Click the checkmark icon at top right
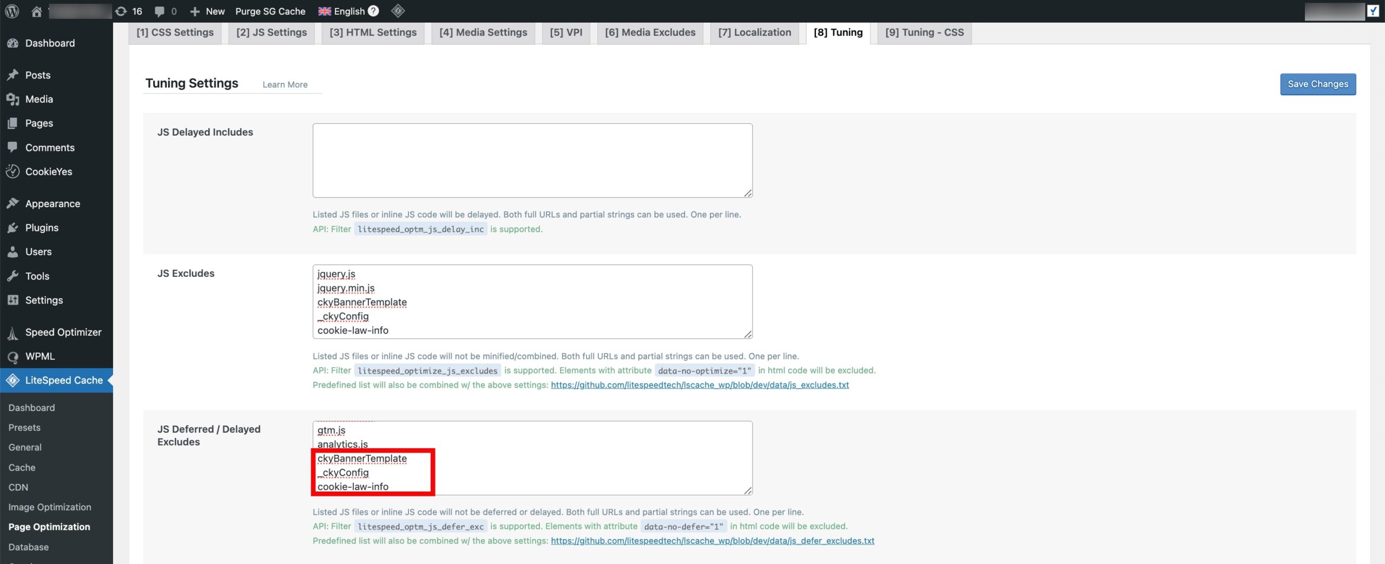The height and width of the screenshot is (564, 1385). (1373, 11)
